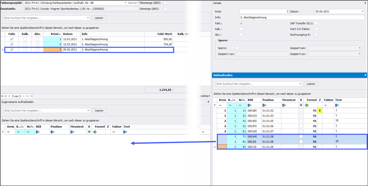The height and width of the screenshot is (186, 368).
Task: Click the Messtext column header in Aufmaßzeilen
Action: pyautogui.click(x=289, y=100)
